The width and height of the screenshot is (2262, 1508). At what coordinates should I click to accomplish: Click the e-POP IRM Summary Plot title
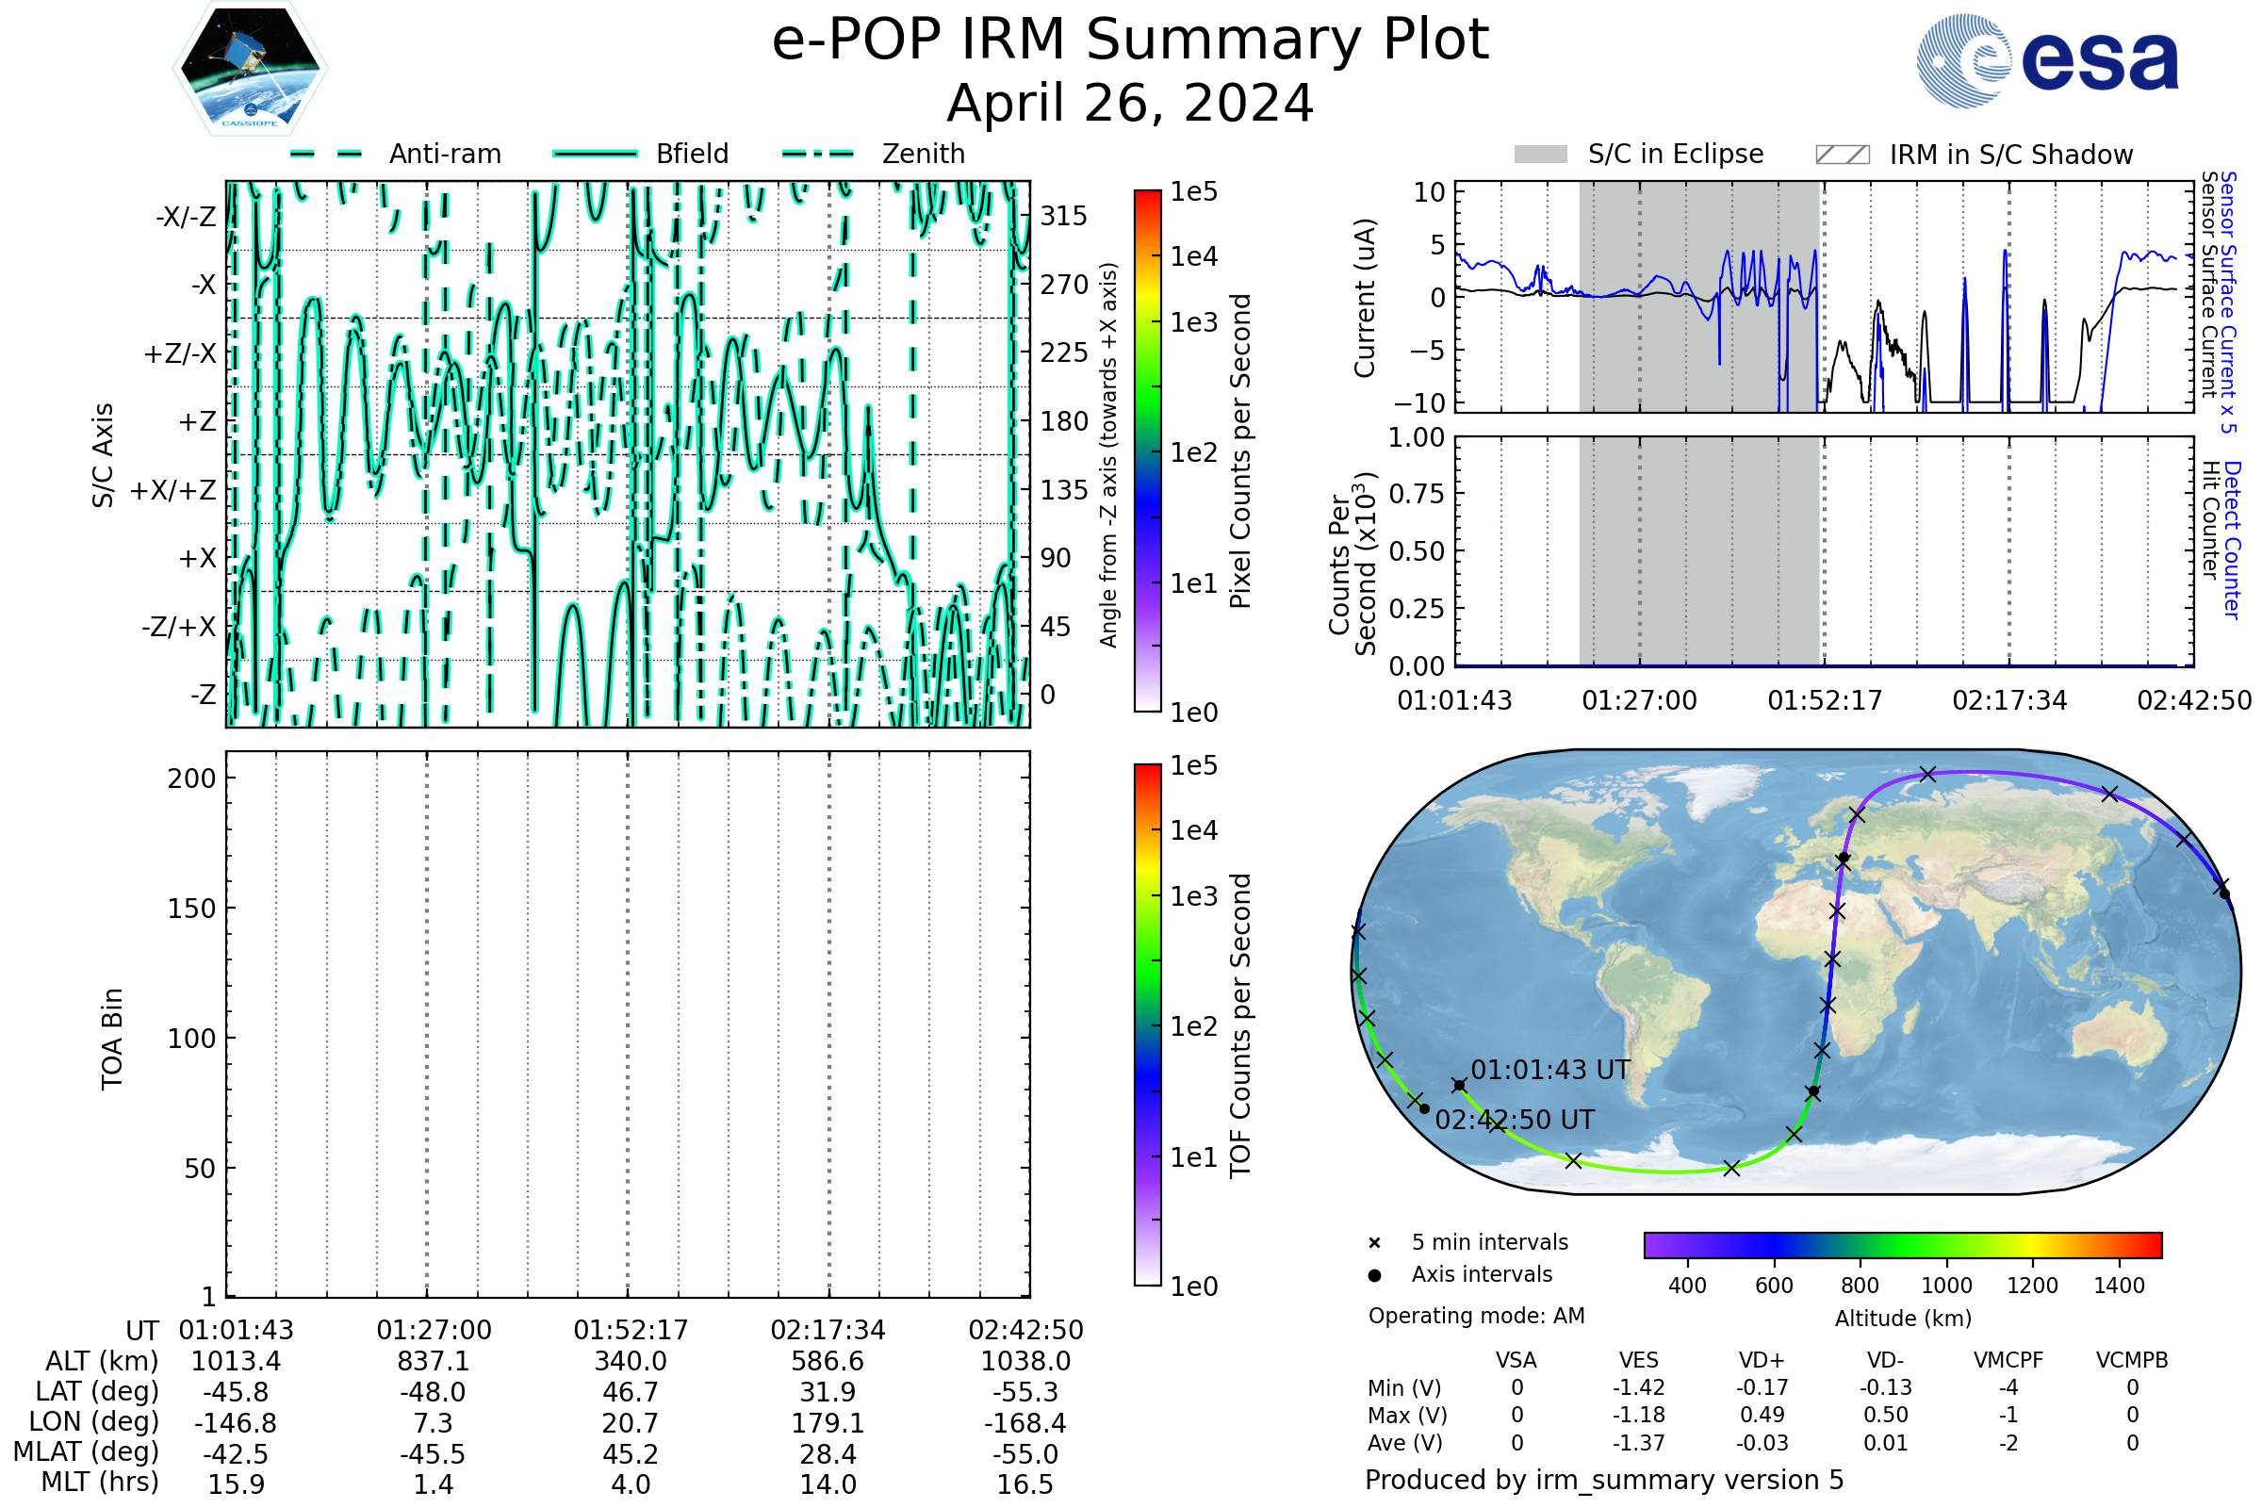[x=1130, y=41]
